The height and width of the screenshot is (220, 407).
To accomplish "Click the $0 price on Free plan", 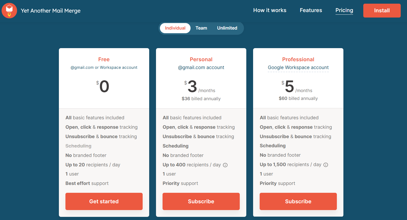I will 103,86.
